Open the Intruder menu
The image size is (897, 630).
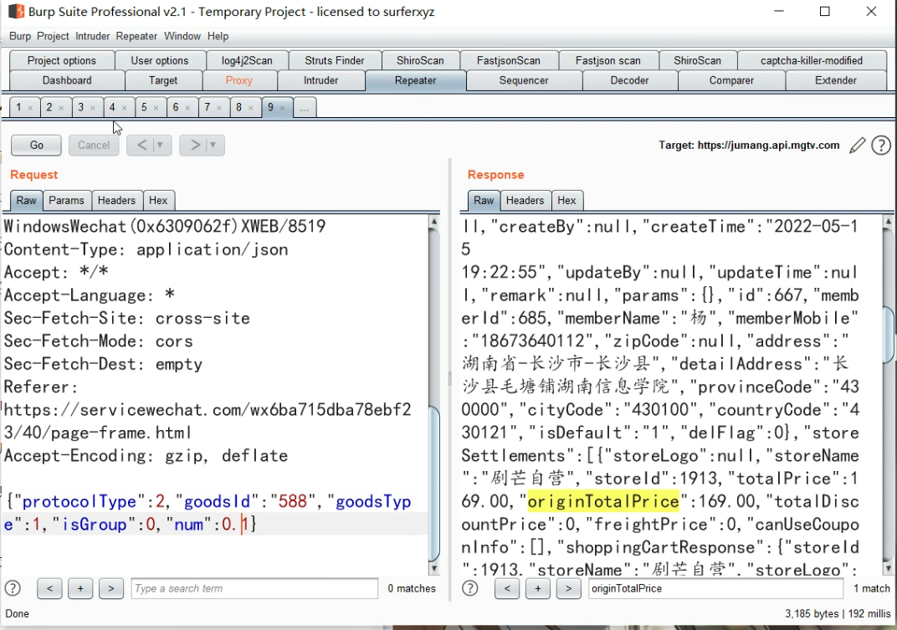(92, 36)
